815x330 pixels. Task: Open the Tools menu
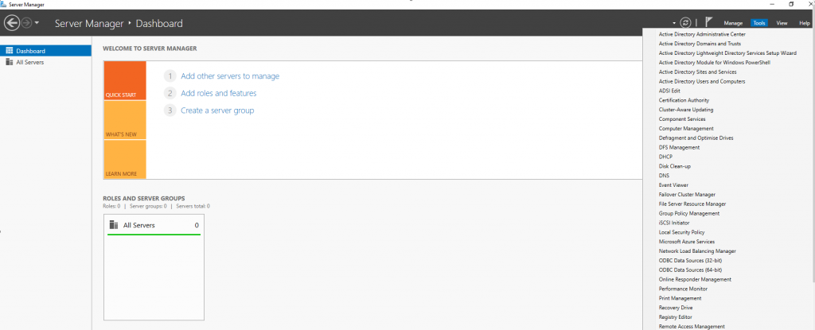click(758, 23)
